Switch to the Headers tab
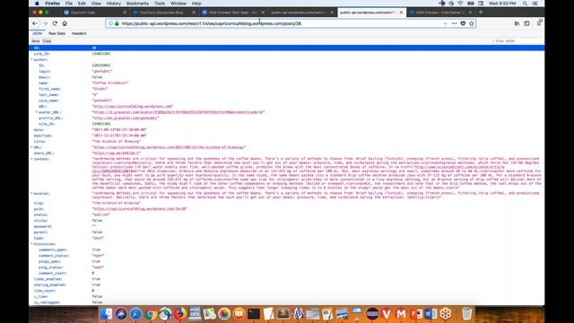The height and width of the screenshot is (323, 574). click(x=79, y=33)
